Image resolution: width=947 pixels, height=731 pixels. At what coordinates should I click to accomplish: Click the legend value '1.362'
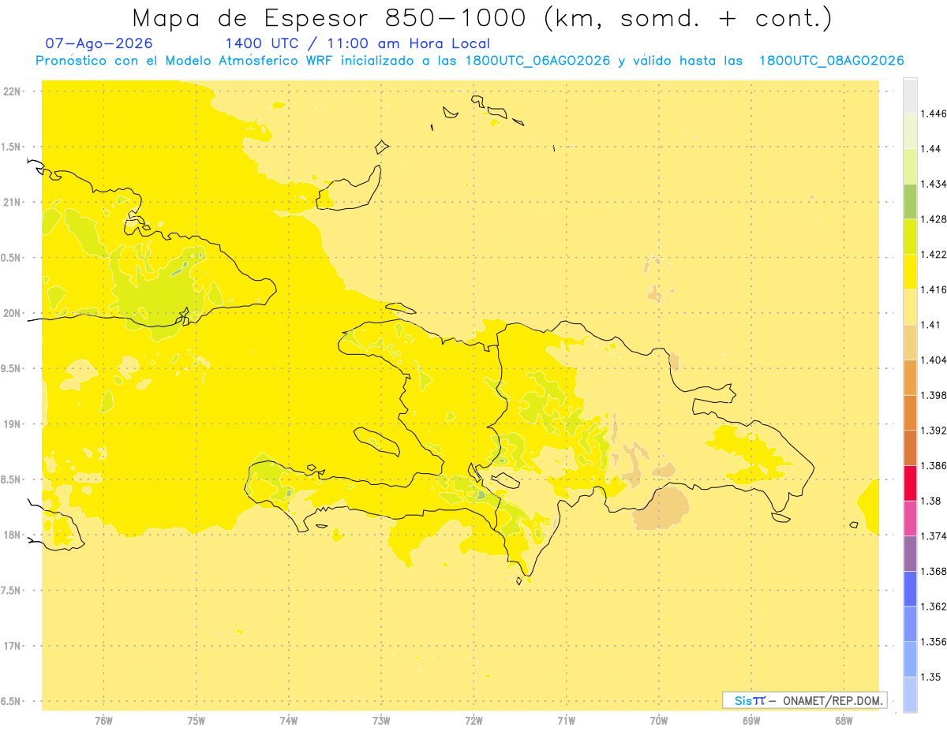click(934, 606)
